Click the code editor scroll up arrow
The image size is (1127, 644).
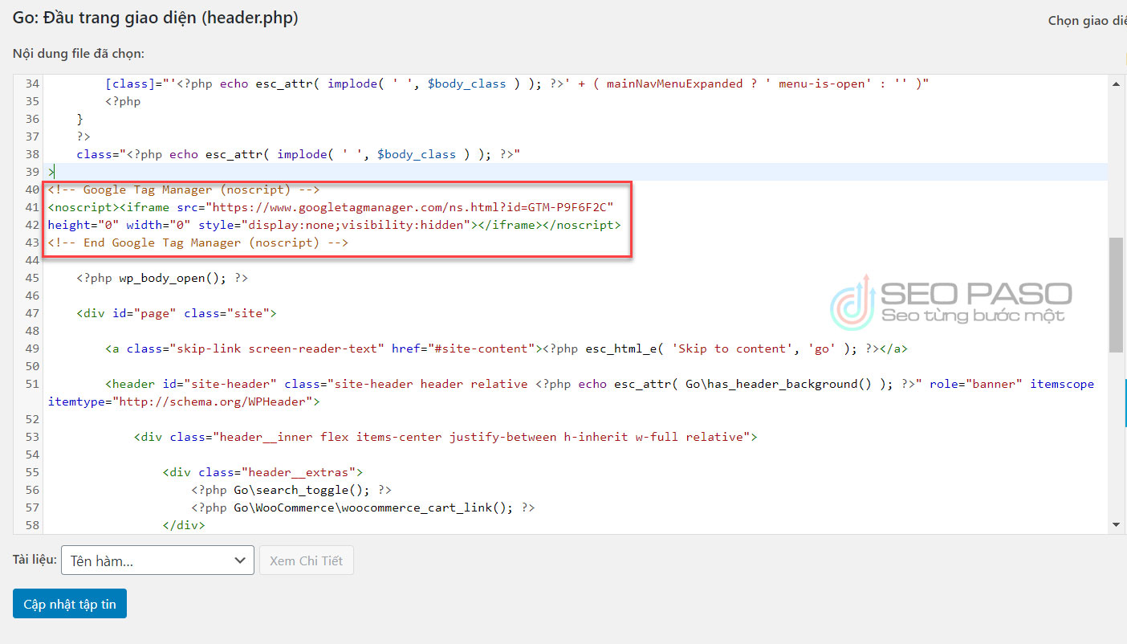point(1116,84)
